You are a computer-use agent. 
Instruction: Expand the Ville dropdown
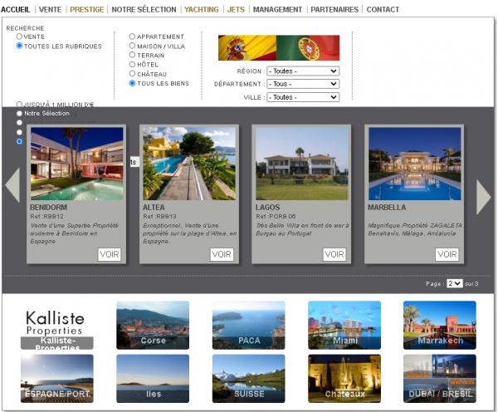(x=302, y=97)
